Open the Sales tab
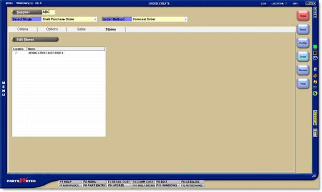Screen dimensions: 322x192 [x=81, y=29]
